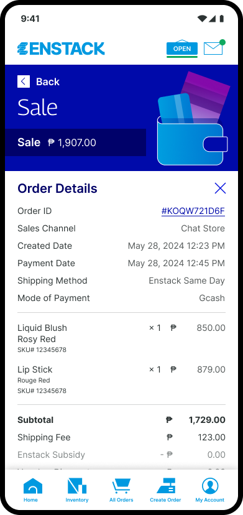Open the All Orders cart icon
The height and width of the screenshot is (515, 243).
(x=121, y=486)
